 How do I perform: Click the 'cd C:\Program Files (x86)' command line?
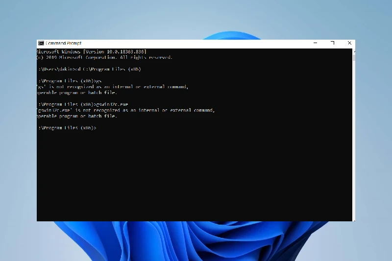[89, 69]
